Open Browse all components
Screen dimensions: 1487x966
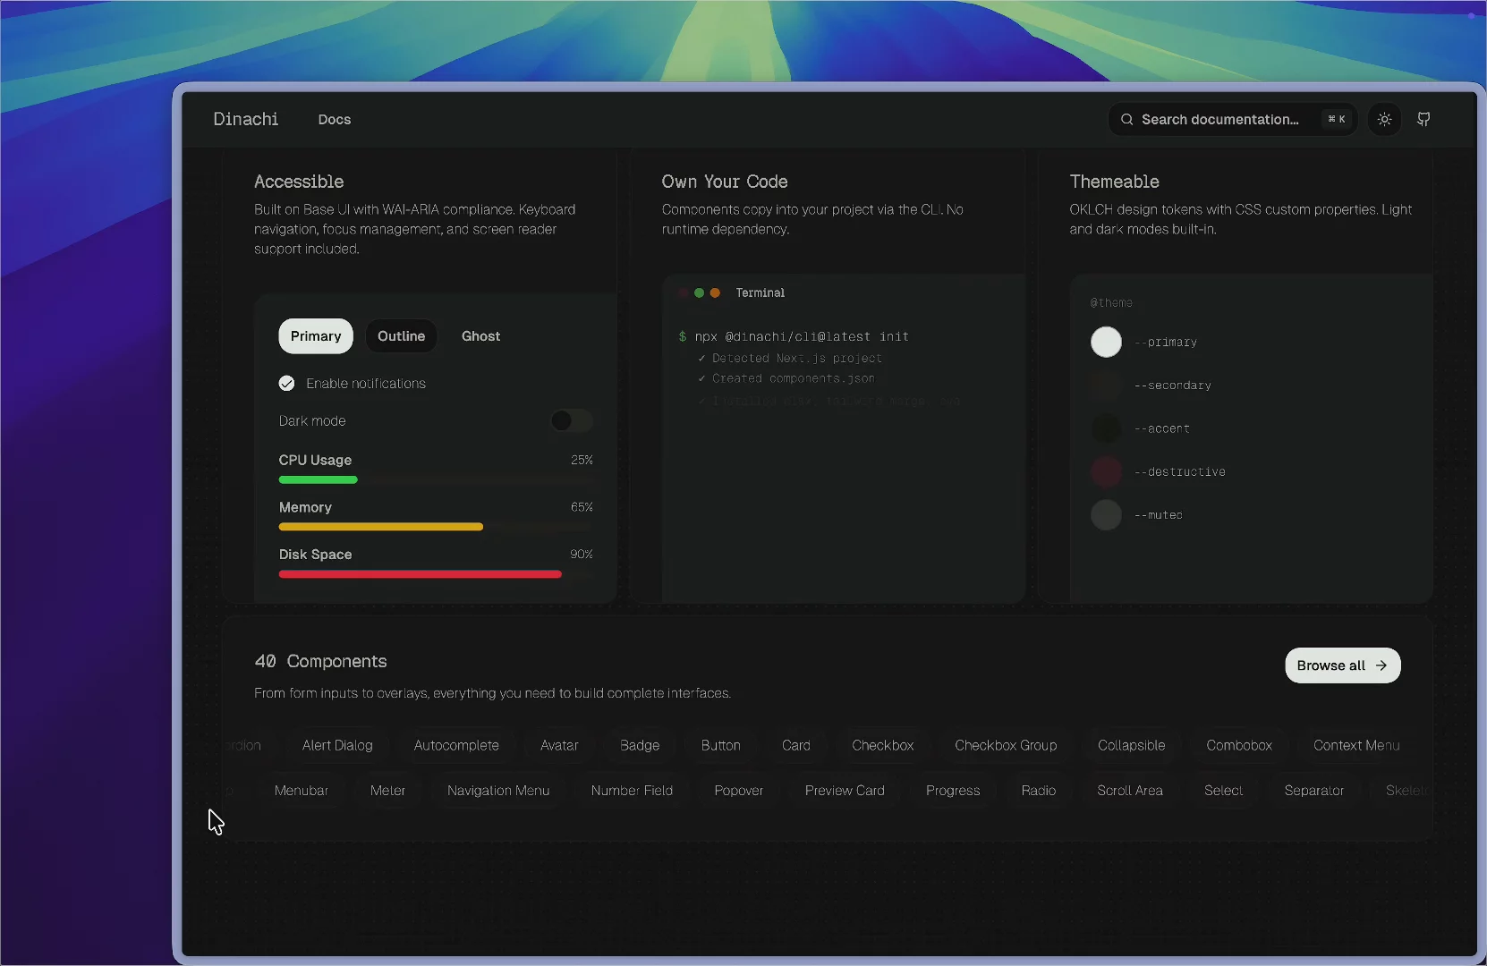[x=1343, y=665]
